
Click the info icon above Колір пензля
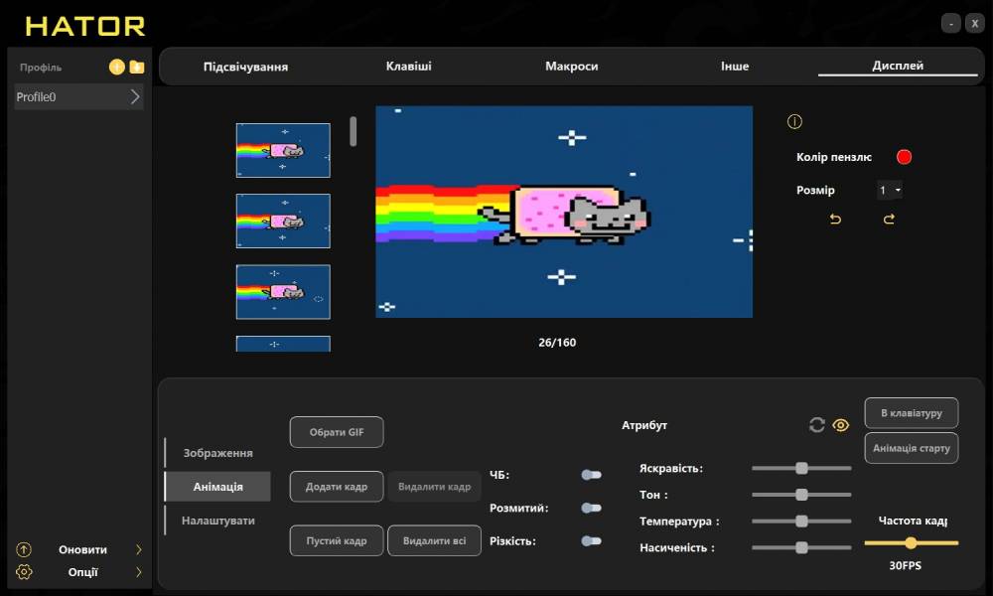[x=794, y=122]
